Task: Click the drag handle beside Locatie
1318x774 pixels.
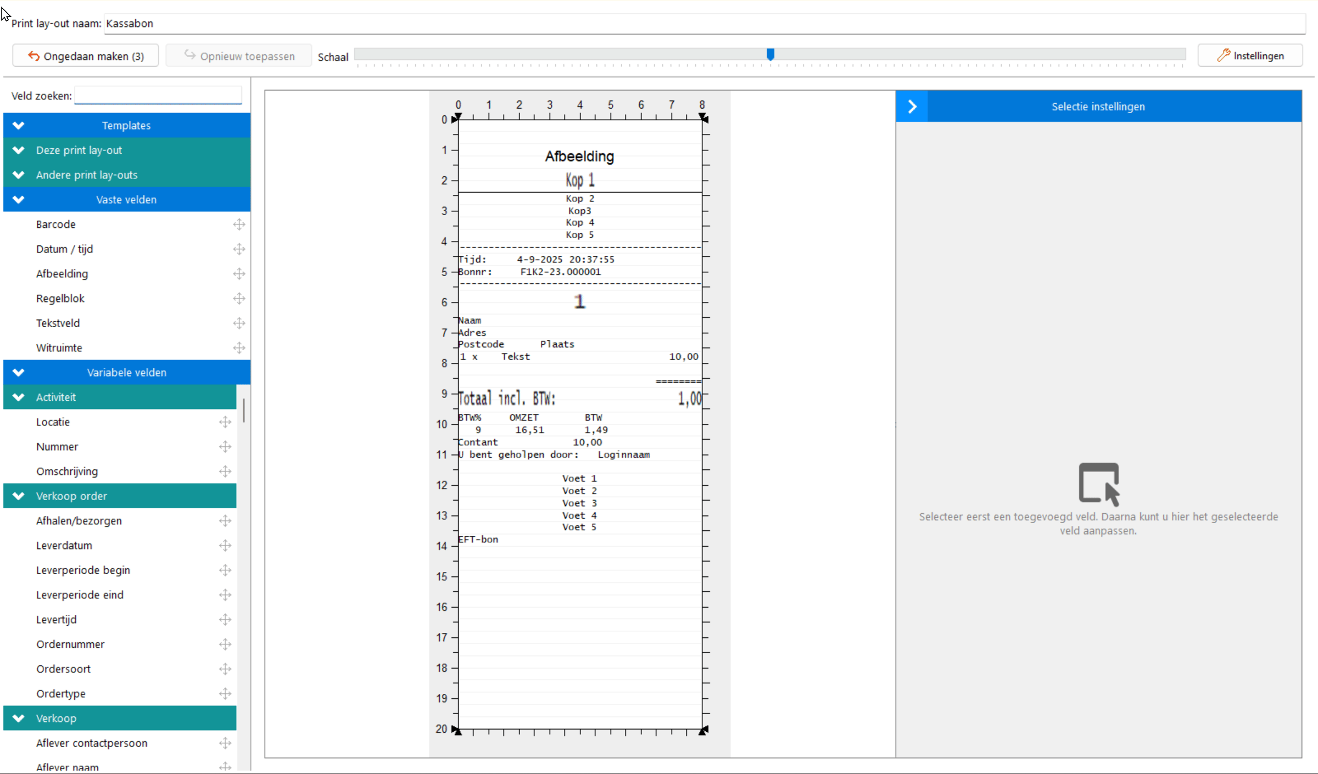Action: (225, 422)
